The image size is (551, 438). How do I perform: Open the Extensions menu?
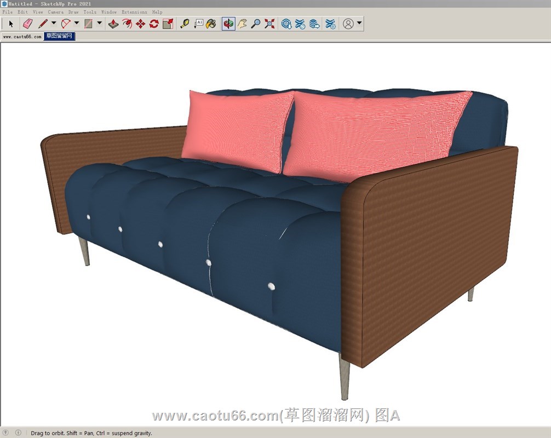pos(134,12)
